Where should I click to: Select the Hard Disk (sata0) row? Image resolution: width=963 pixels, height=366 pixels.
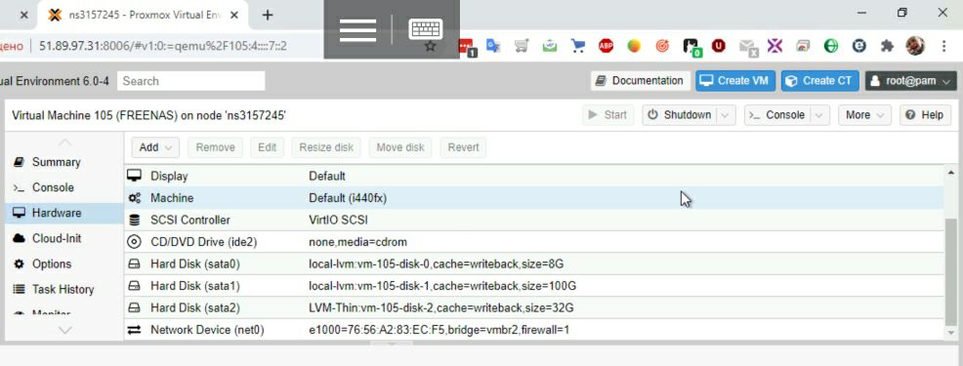[x=533, y=264]
